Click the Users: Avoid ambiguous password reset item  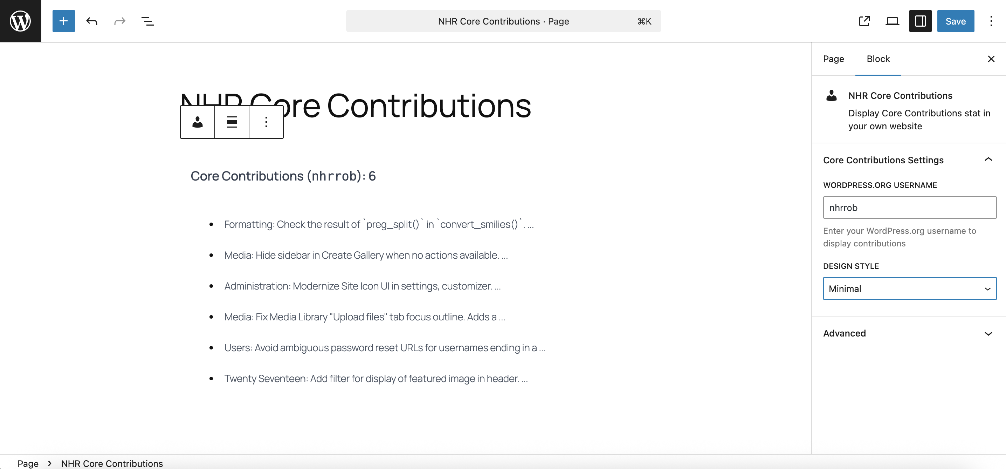coord(385,348)
